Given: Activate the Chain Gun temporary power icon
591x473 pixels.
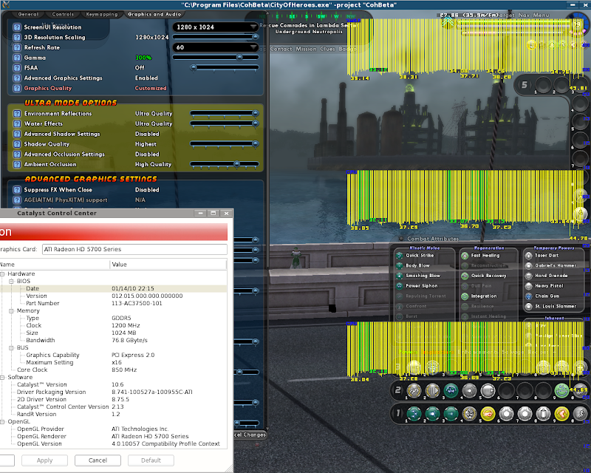Looking at the screenshot, I should tap(528, 296).
